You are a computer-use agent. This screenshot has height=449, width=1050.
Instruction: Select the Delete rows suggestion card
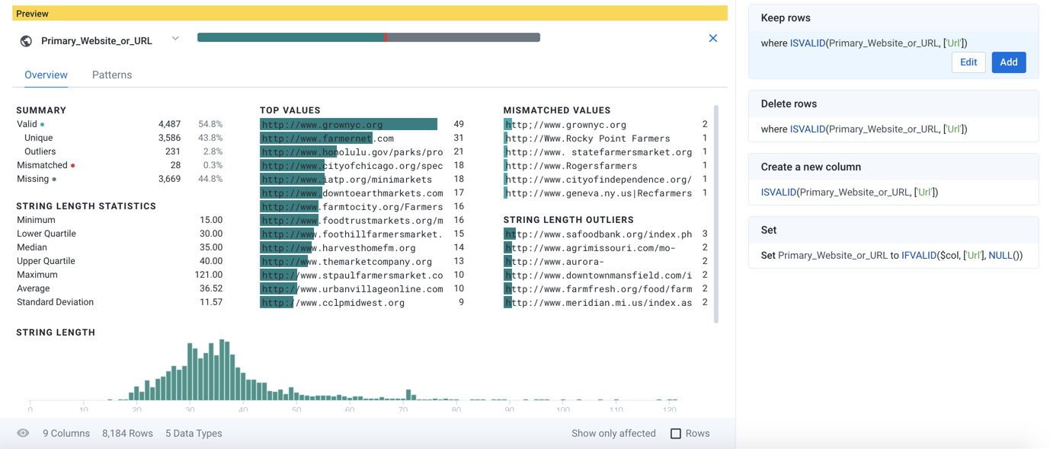pyautogui.click(x=893, y=116)
